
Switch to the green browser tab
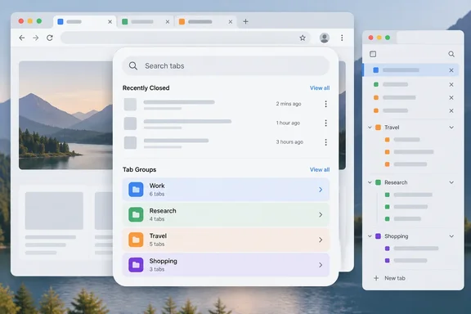(x=145, y=21)
